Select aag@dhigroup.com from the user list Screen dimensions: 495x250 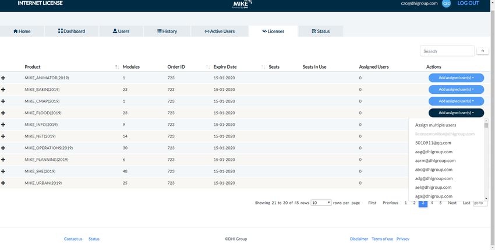point(433,152)
